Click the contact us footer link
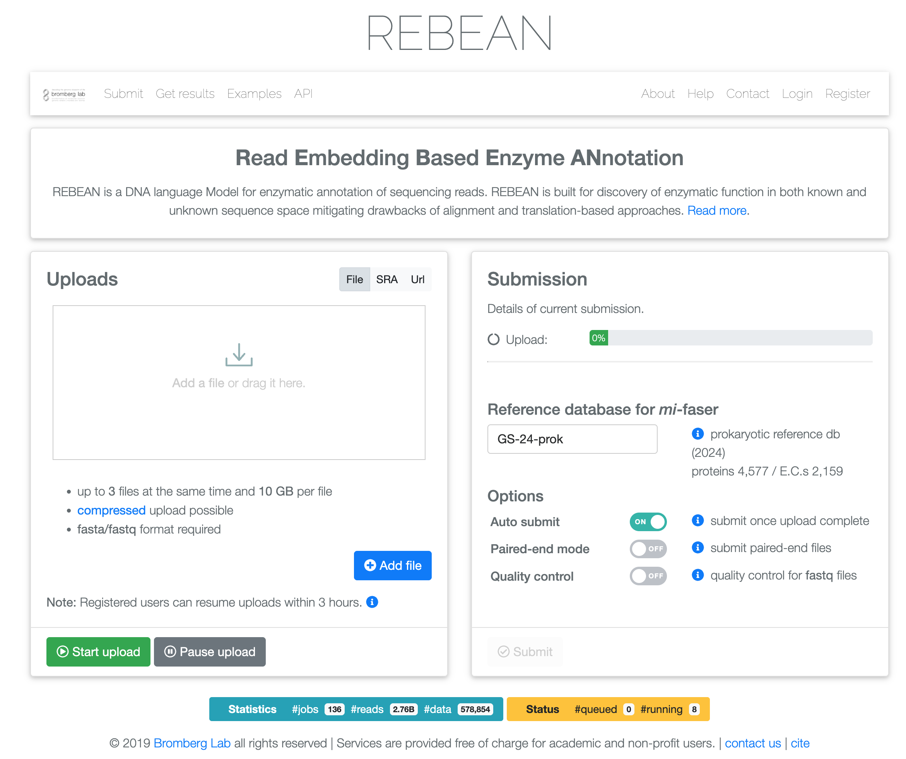 click(752, 743)
